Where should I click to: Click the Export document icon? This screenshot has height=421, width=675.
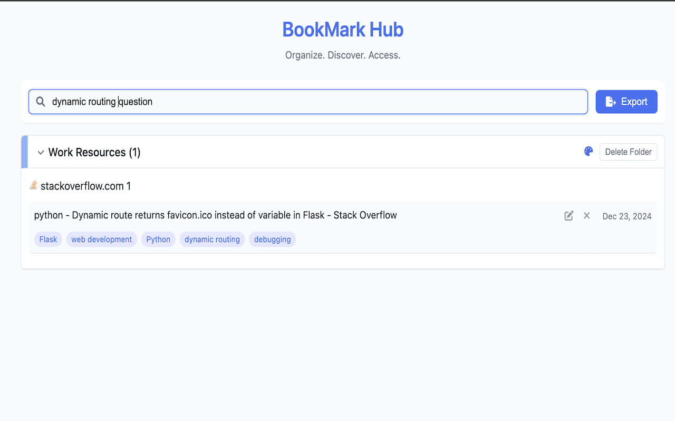[612, 101]
